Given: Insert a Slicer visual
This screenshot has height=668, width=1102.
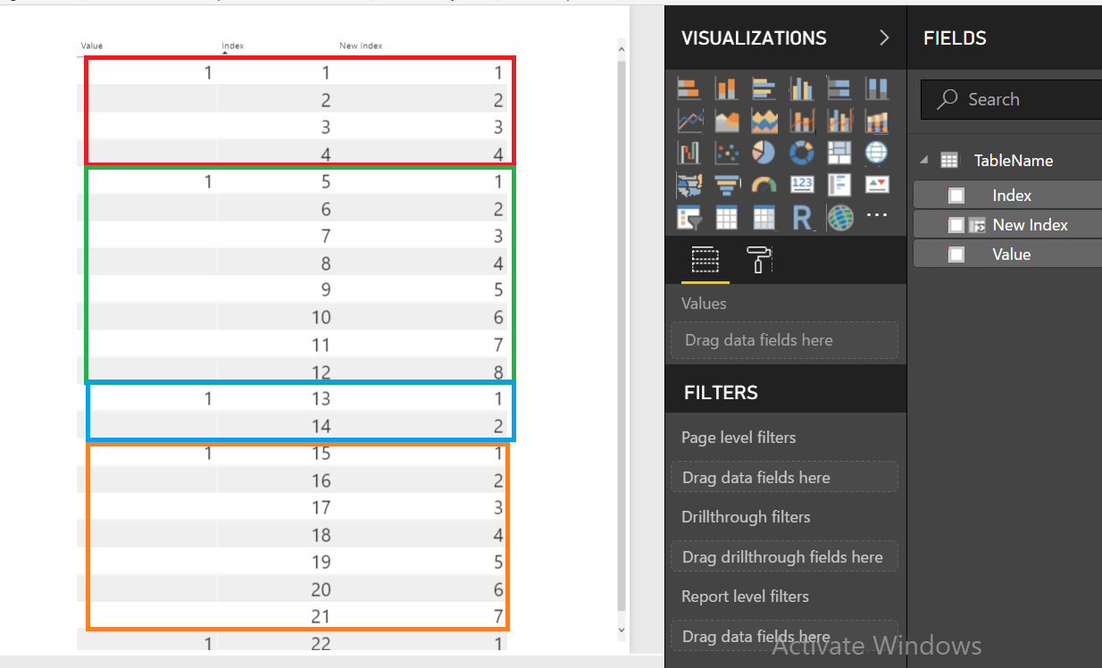Looking at the screenshot, I should pyautogui.click(x=689, y=217).
